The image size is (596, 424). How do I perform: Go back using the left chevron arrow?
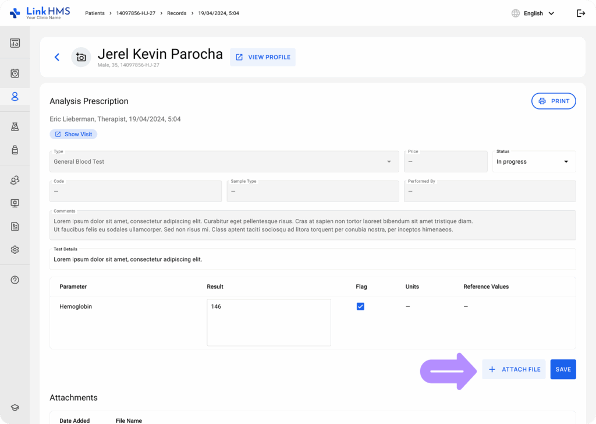[57, 57]
